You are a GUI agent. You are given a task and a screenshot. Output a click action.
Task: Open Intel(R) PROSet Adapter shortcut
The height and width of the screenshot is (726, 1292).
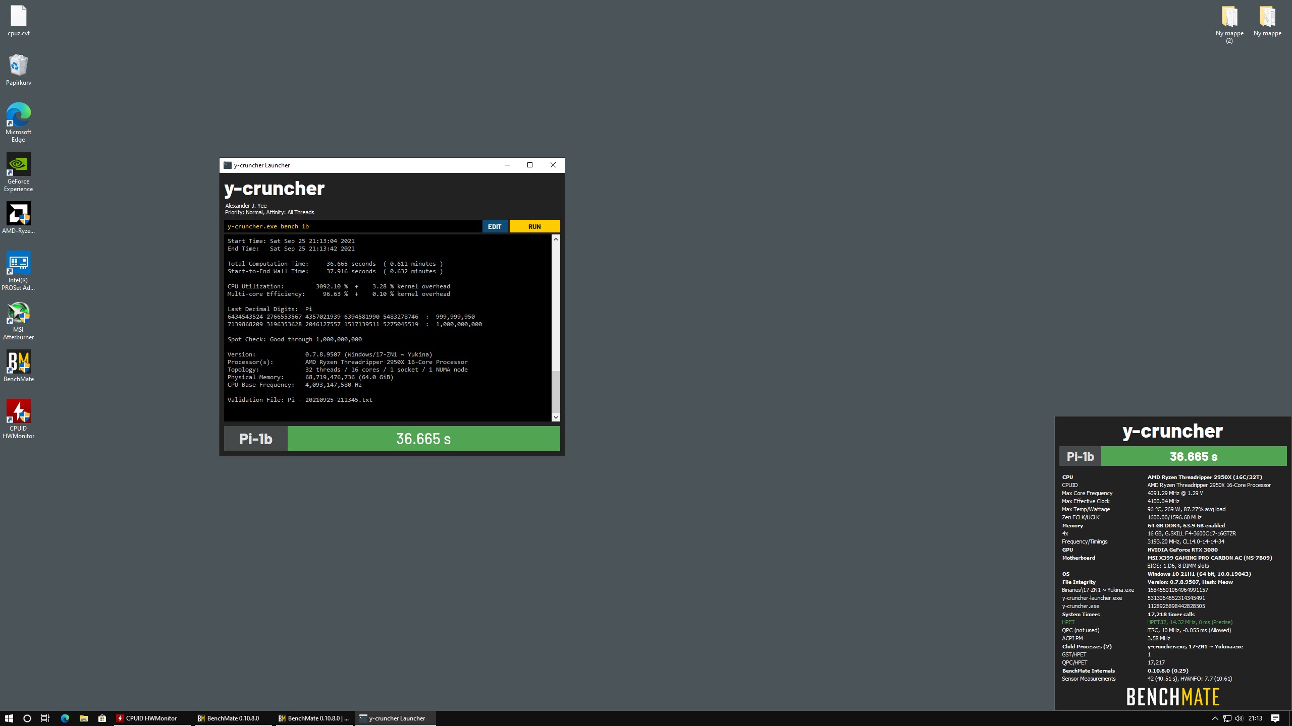(x=19, y=271)
